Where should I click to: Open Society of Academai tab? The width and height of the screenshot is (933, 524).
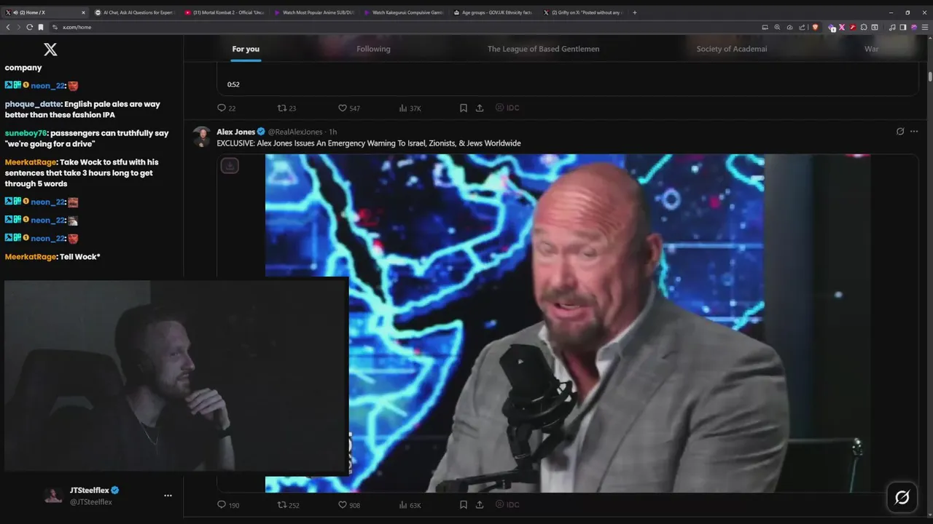pyautogui.click(x=731, y=49)
